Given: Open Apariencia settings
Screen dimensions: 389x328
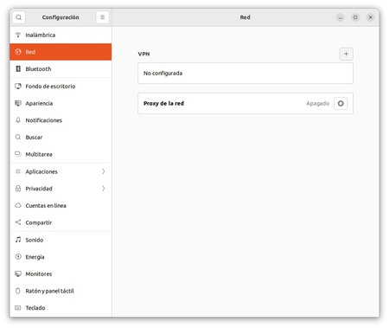Looking at the screenshot, I should [x=61, y=103].
